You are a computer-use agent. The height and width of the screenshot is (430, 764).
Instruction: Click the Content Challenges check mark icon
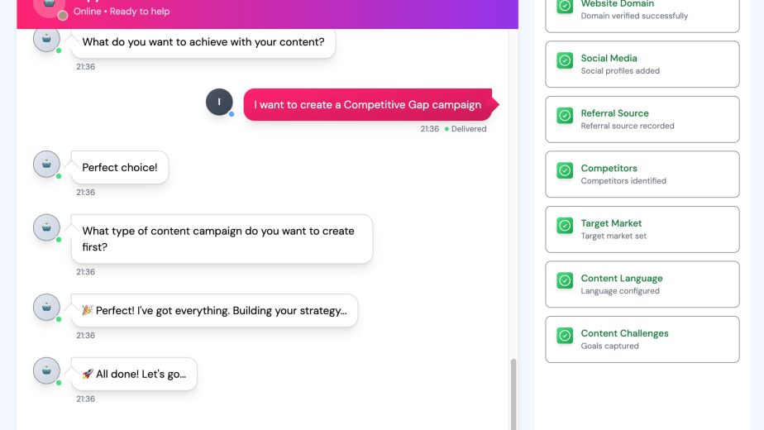[x=565, y=336]
